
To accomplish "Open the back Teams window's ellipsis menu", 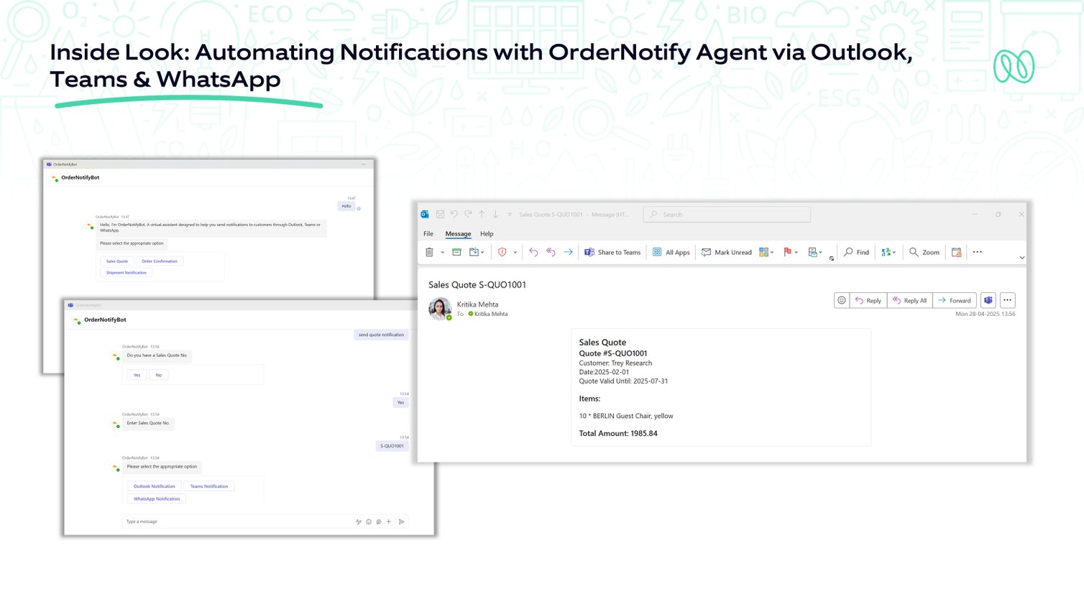I will (364, 164).
